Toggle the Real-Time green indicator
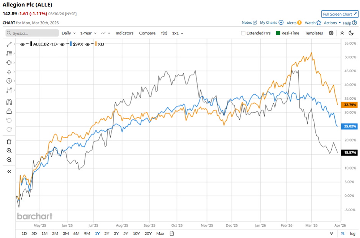Viewport: 360px width, 238px height. point(278,33)
